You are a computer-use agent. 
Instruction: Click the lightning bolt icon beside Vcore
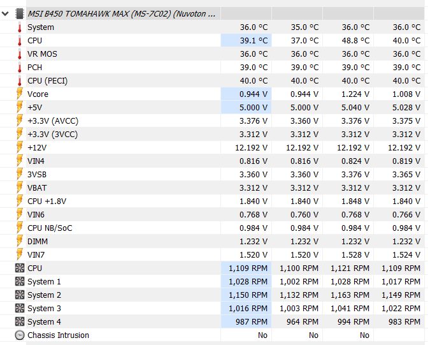point(20,94)
